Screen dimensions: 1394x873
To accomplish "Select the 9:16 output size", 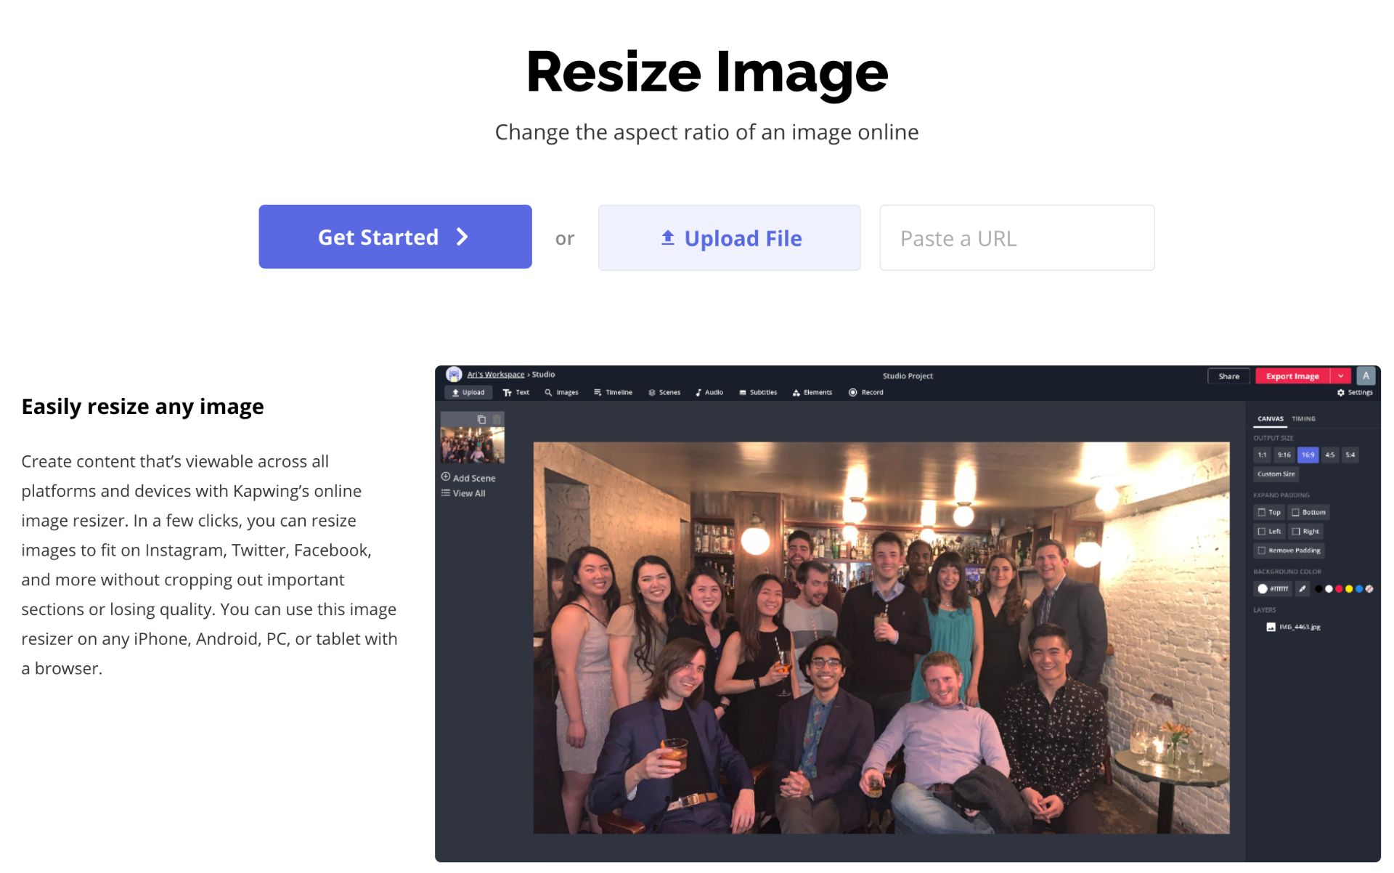I will coord(1284,455).
